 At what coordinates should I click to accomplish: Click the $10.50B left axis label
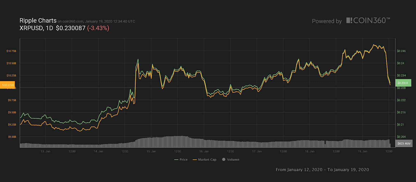point(11,63)
